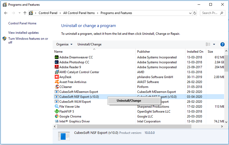The width and height of the screenshot is (229, 145).
Task: Select the CCleaner program icon
Action: pos(57,87)
